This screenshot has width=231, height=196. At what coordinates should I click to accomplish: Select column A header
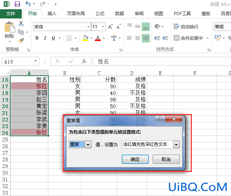pyautogui.click(x=29, y=73)
